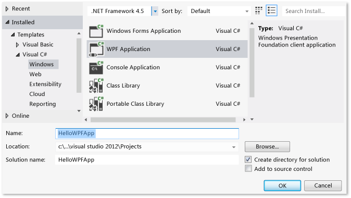Click the template list scroll up arrow
The width and height of the screenshot is (351, 198).
(252, 23)
